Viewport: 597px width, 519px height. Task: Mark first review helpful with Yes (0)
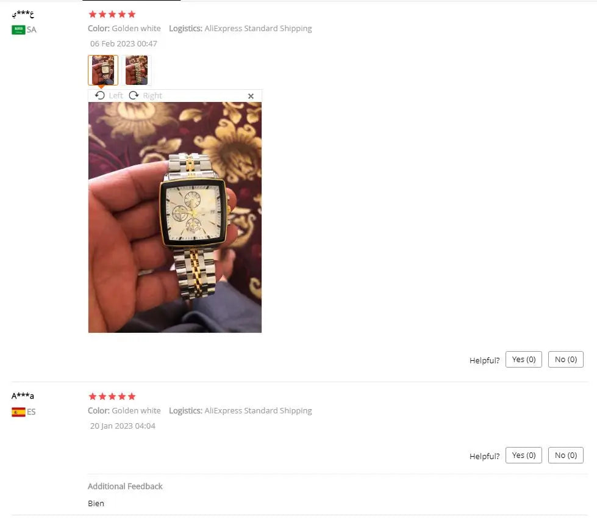(523, 359)
